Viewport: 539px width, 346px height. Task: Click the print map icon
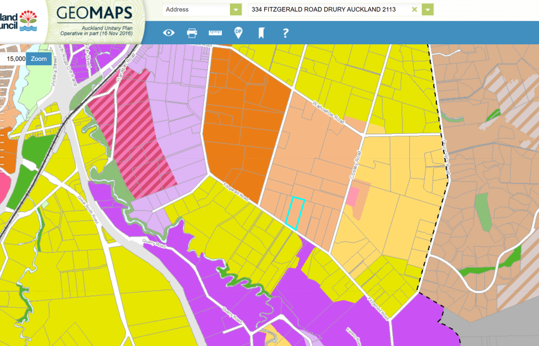pos(192,33)
